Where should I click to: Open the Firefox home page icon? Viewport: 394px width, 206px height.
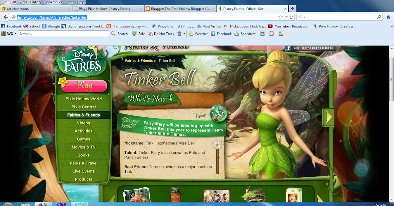pos(388,17)
